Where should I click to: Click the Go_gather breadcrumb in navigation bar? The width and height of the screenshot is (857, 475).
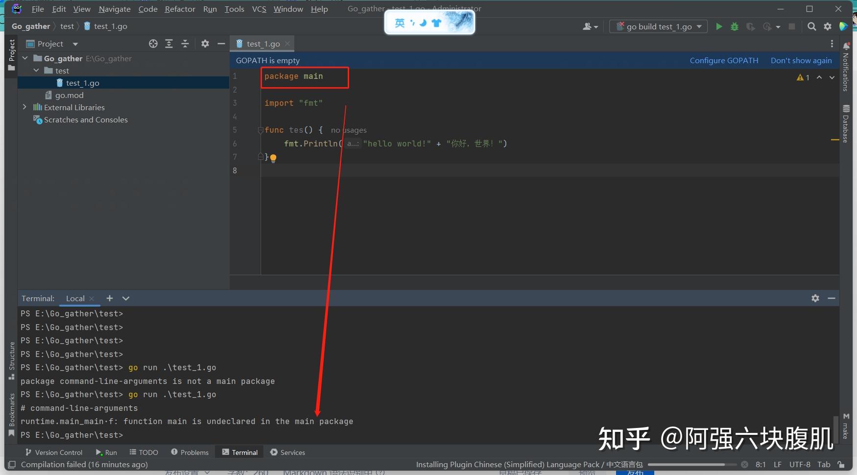[x=31, y=26]
